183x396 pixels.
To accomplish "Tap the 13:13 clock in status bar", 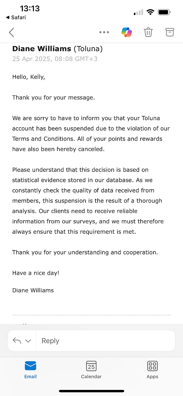I will 30,8.
